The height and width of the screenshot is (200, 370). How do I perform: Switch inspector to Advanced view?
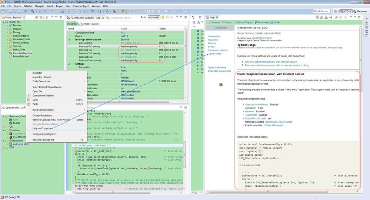click(153, 17)
